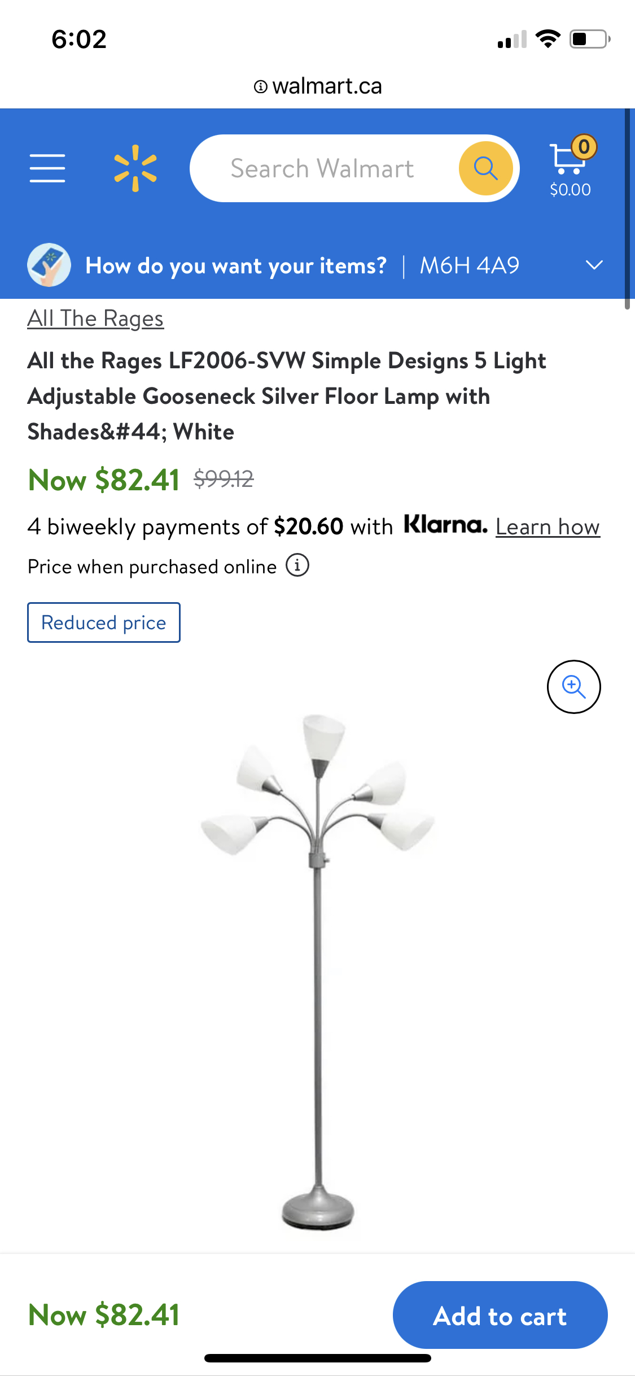Open Klarna 'Learn how' link
Screen dimensions: 635x1376
pos(548,526)
